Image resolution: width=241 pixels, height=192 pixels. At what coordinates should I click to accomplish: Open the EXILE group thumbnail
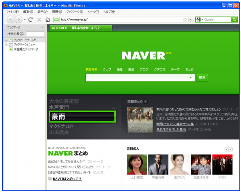pyautogui.click(x=222, y=165)
